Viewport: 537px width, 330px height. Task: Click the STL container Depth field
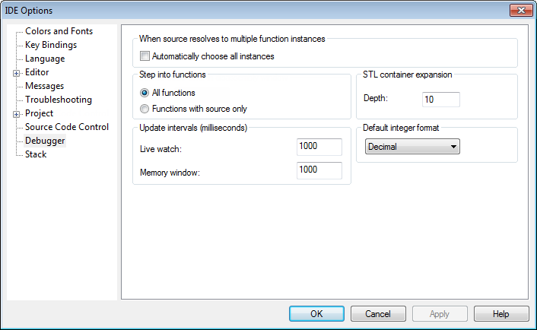[x=440, y=100]
